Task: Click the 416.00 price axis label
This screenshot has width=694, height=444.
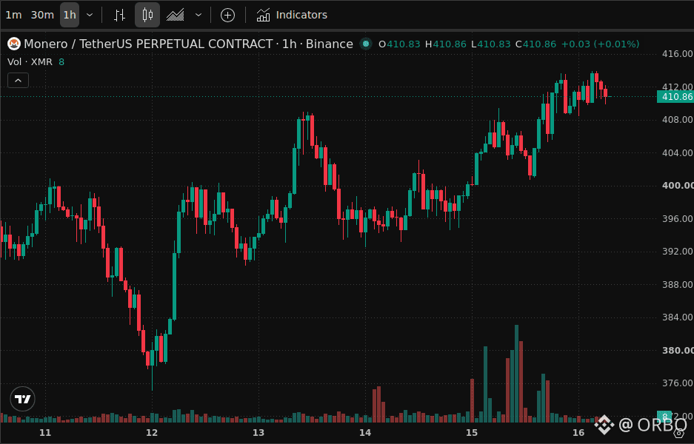Action: (677, 54)
